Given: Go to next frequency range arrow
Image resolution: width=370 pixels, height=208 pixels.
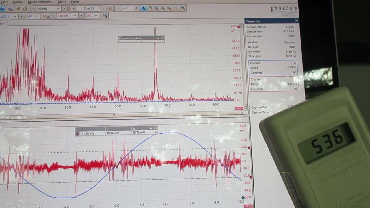Looking at the screenshot, I should pyautogui.click(x=65, y=9).
